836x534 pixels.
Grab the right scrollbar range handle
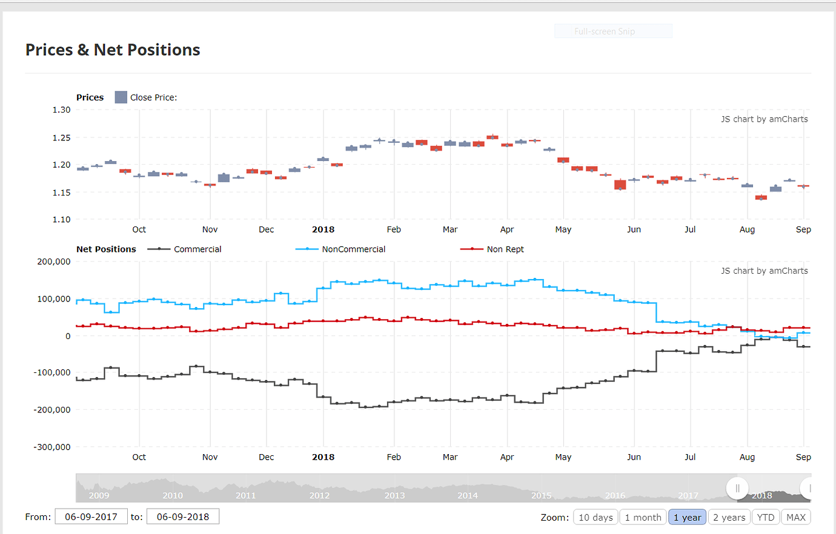(808, 488)
